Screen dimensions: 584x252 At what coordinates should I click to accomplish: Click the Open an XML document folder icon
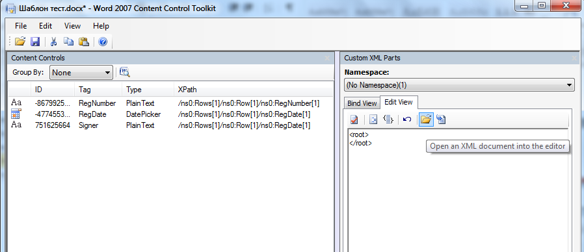426,120
